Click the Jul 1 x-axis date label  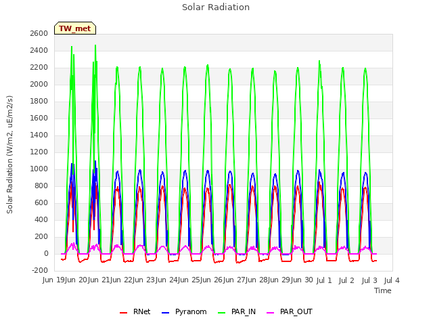[324, 280]
